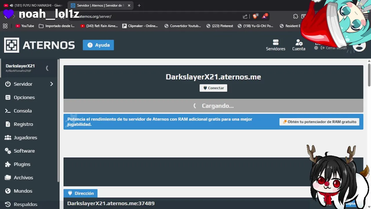The width and height of the screenshot is (371, 209).
Task: Click the Cargando status bar
Action: (213, 106)
